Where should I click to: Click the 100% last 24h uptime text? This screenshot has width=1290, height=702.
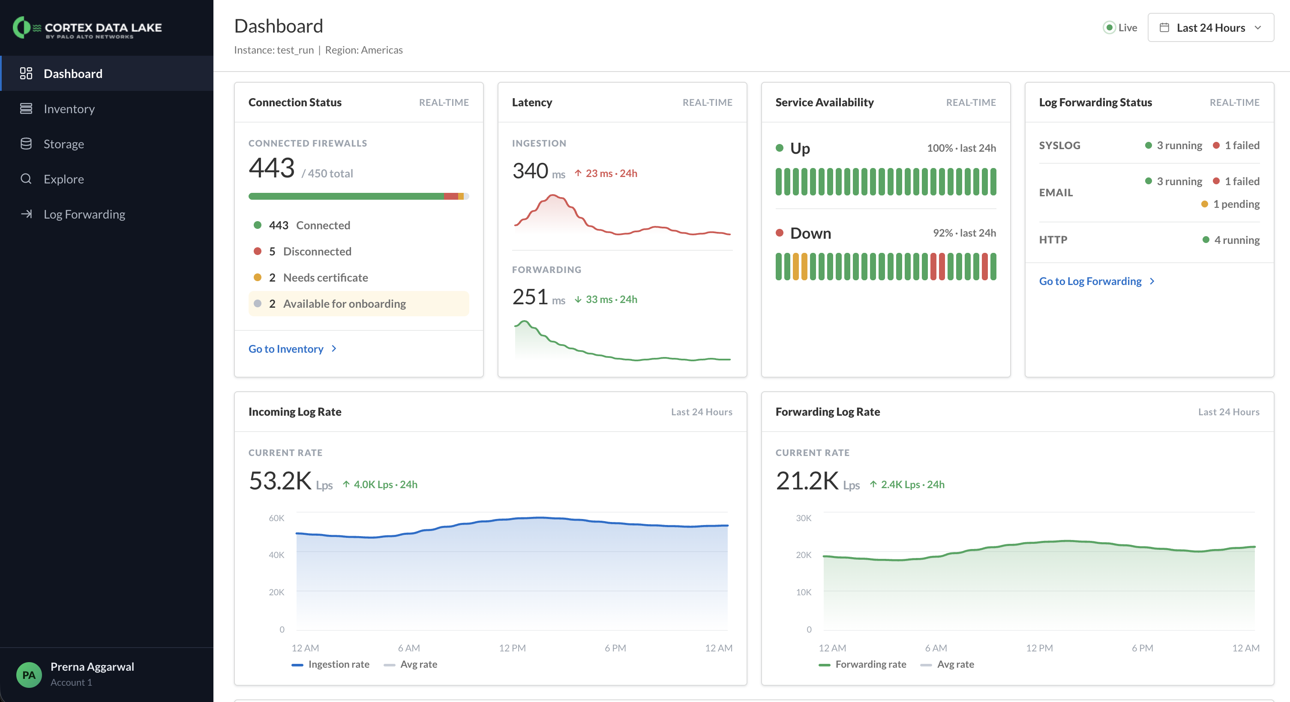tap(961, 148)
